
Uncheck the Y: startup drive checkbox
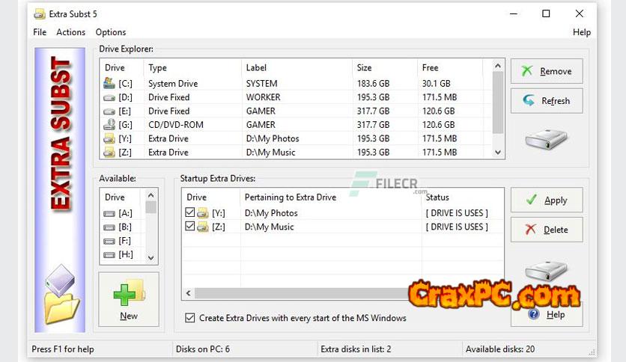point(190,213)
